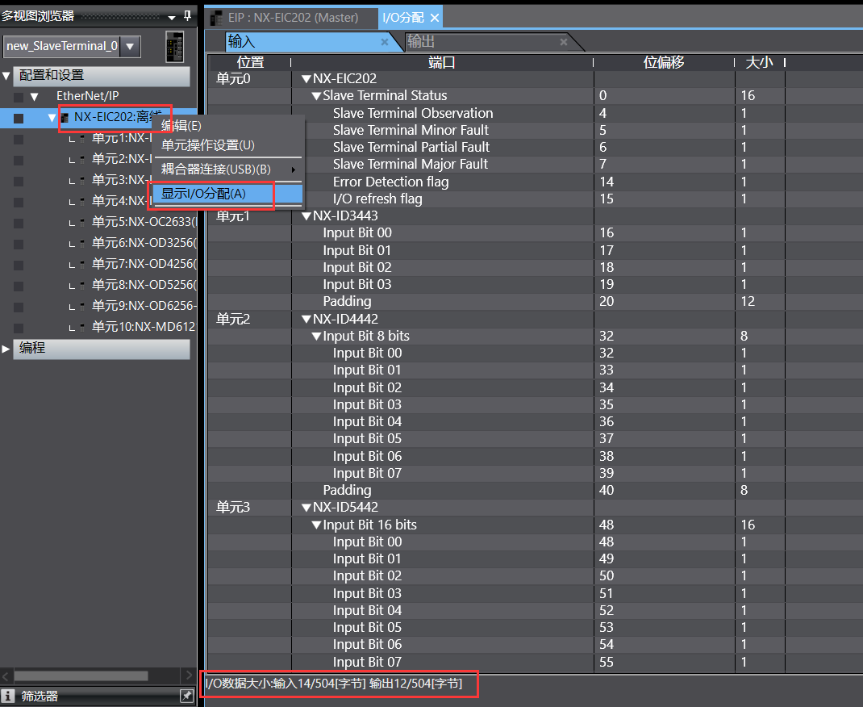
Task: Close the 输出 tab with its X
Action: (564, 42)
